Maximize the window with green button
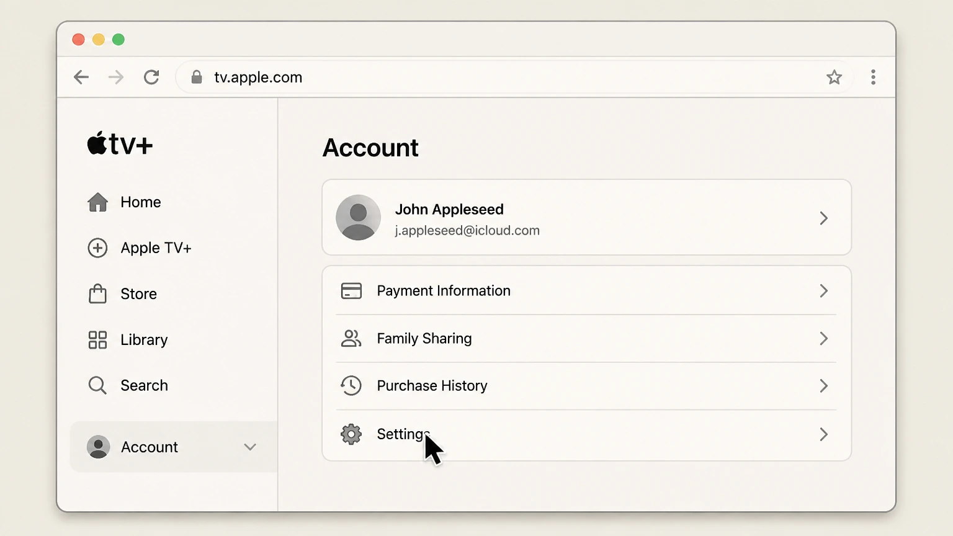 [x=119, y=40]
